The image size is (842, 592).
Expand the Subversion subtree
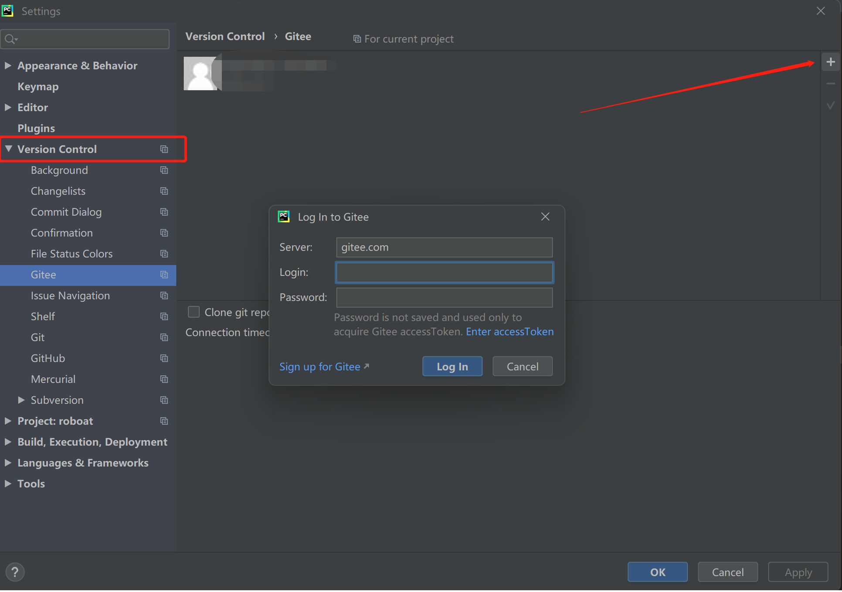pos(21,400)
